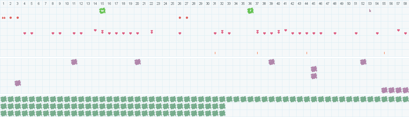Click the purple scribble block on day 3
The height and width of the screenshot is (117, 409).
coord(18,83)
